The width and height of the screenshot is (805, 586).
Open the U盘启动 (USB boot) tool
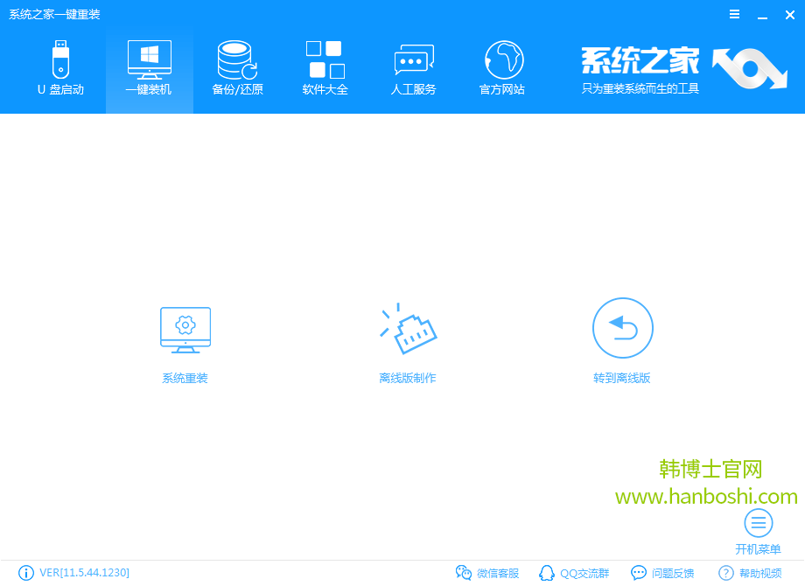coord(60,68)
